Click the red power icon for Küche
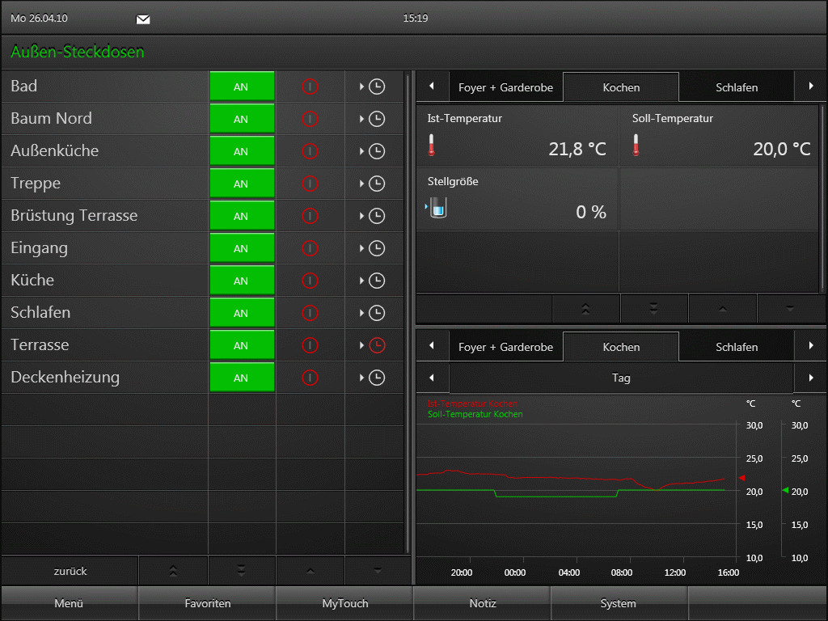The image size is (828, 621). coord(310,281)
